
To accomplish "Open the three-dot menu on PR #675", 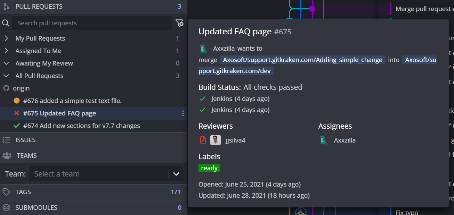I will pos(183,113).
